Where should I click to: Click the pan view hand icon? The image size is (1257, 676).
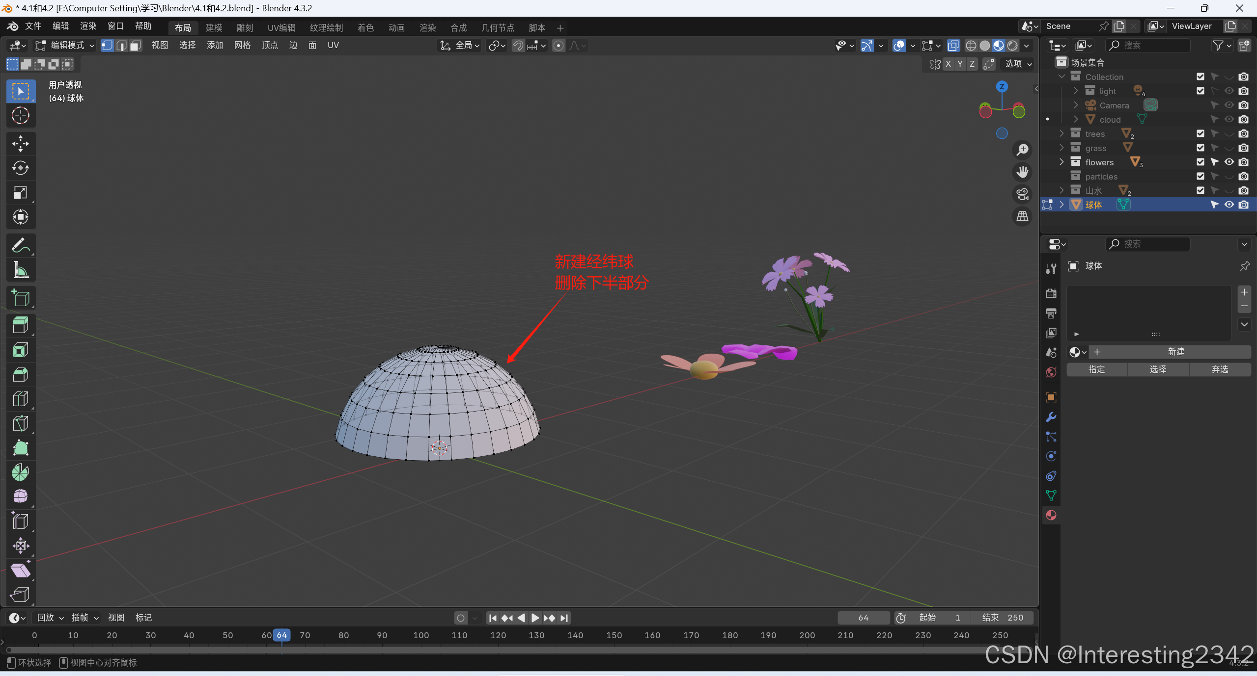coord(1022,172)
